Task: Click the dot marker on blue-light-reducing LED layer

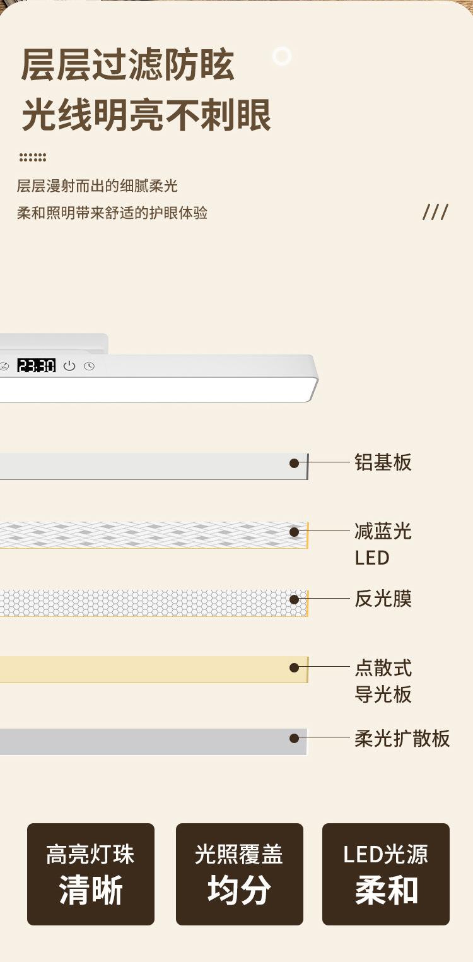Action: tap(294, 532)
